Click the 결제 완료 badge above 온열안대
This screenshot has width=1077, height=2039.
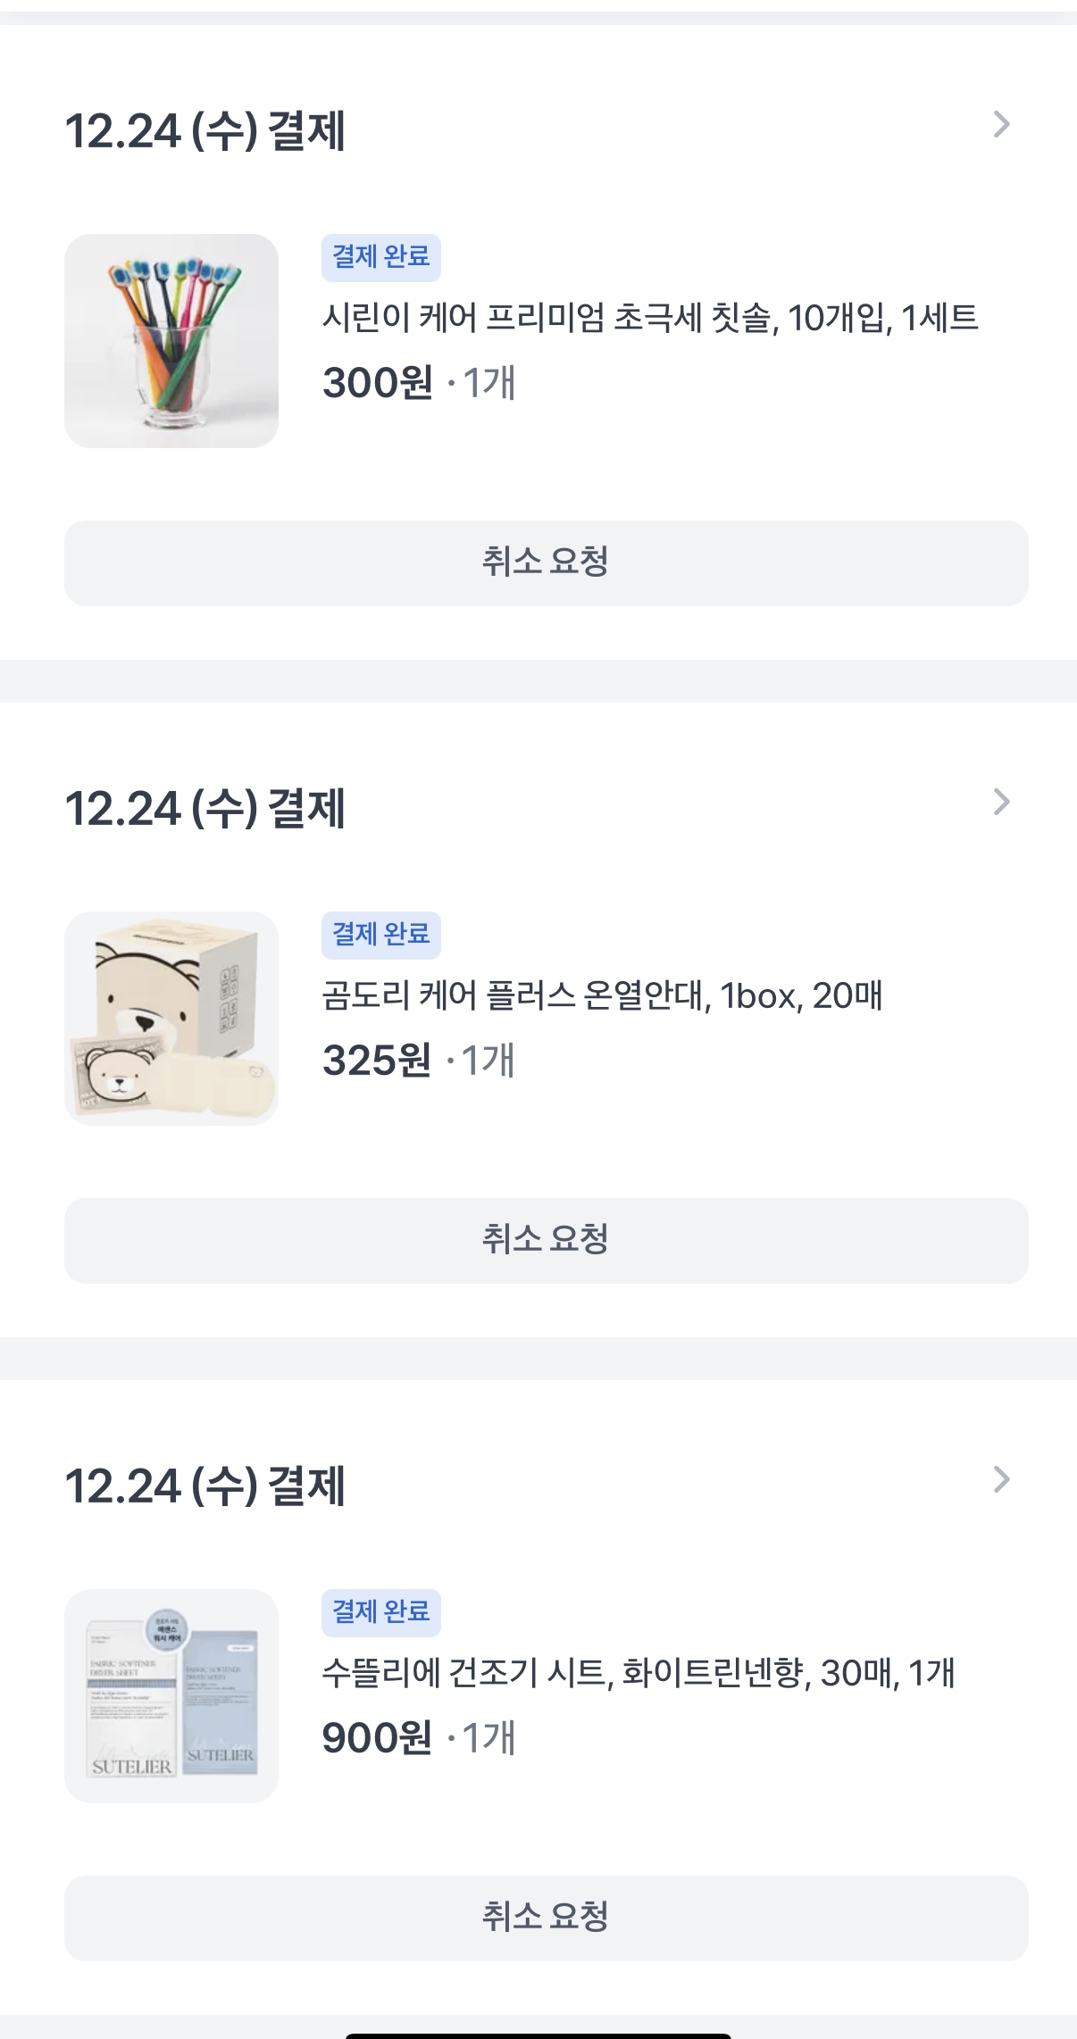pyautogui.click(x=381, y=935)
